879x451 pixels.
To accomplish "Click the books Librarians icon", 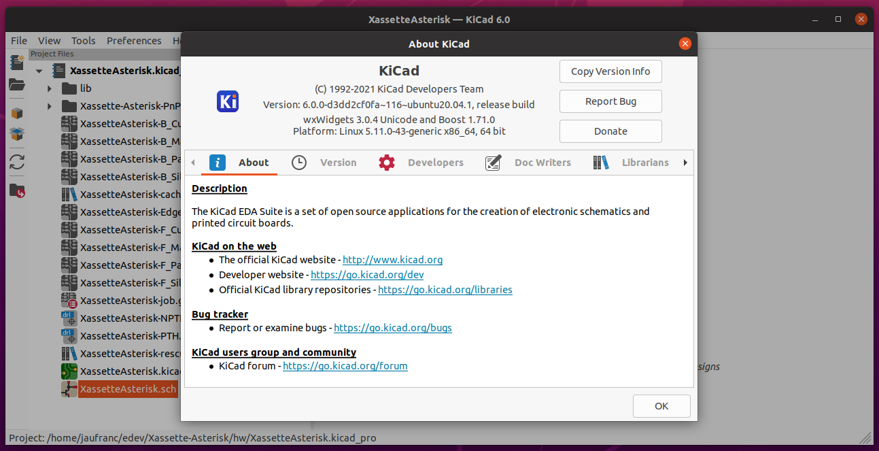I will (x=600, y=163).
